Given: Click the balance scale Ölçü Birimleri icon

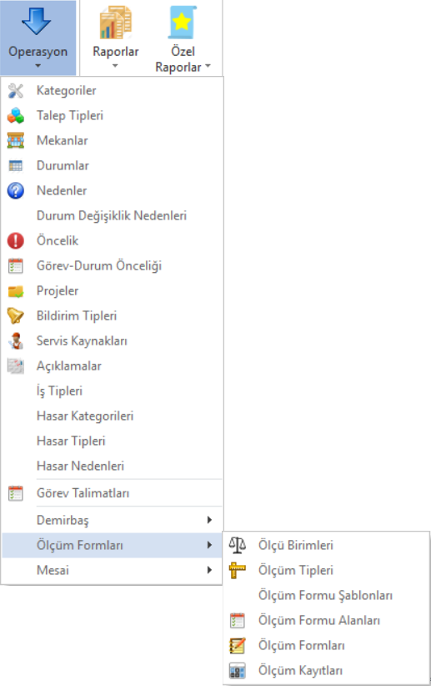Looking at the screenshot, I should pos(238,545).
